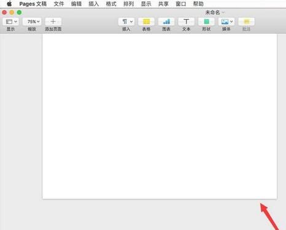Insert a chart with 图表 icon
286x230 pixels.
tap(166, 21)
